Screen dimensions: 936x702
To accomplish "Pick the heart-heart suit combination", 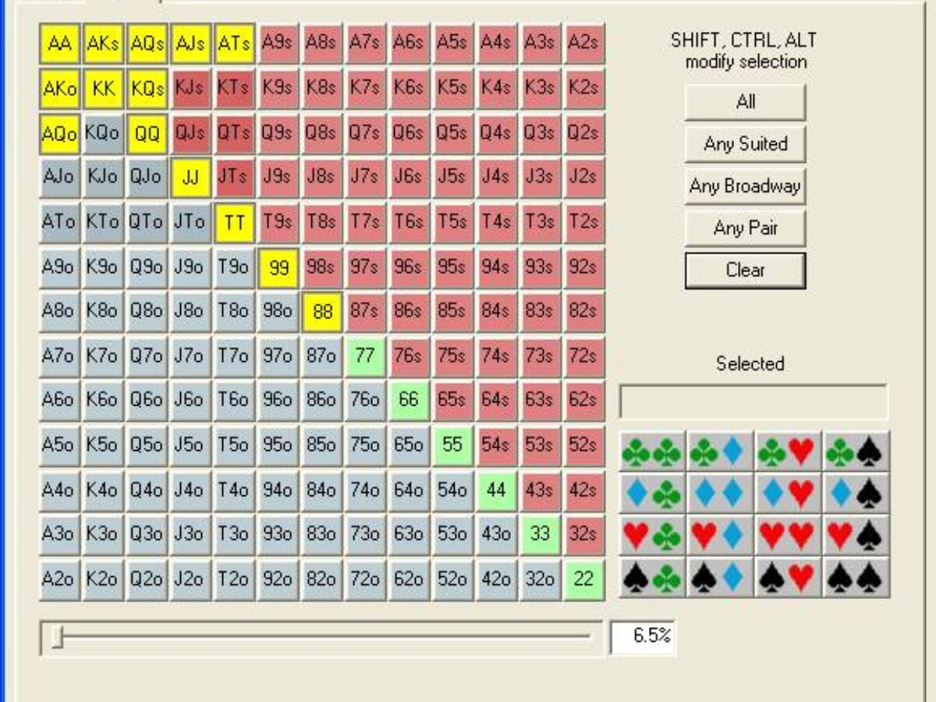I will tap(788, 536).
